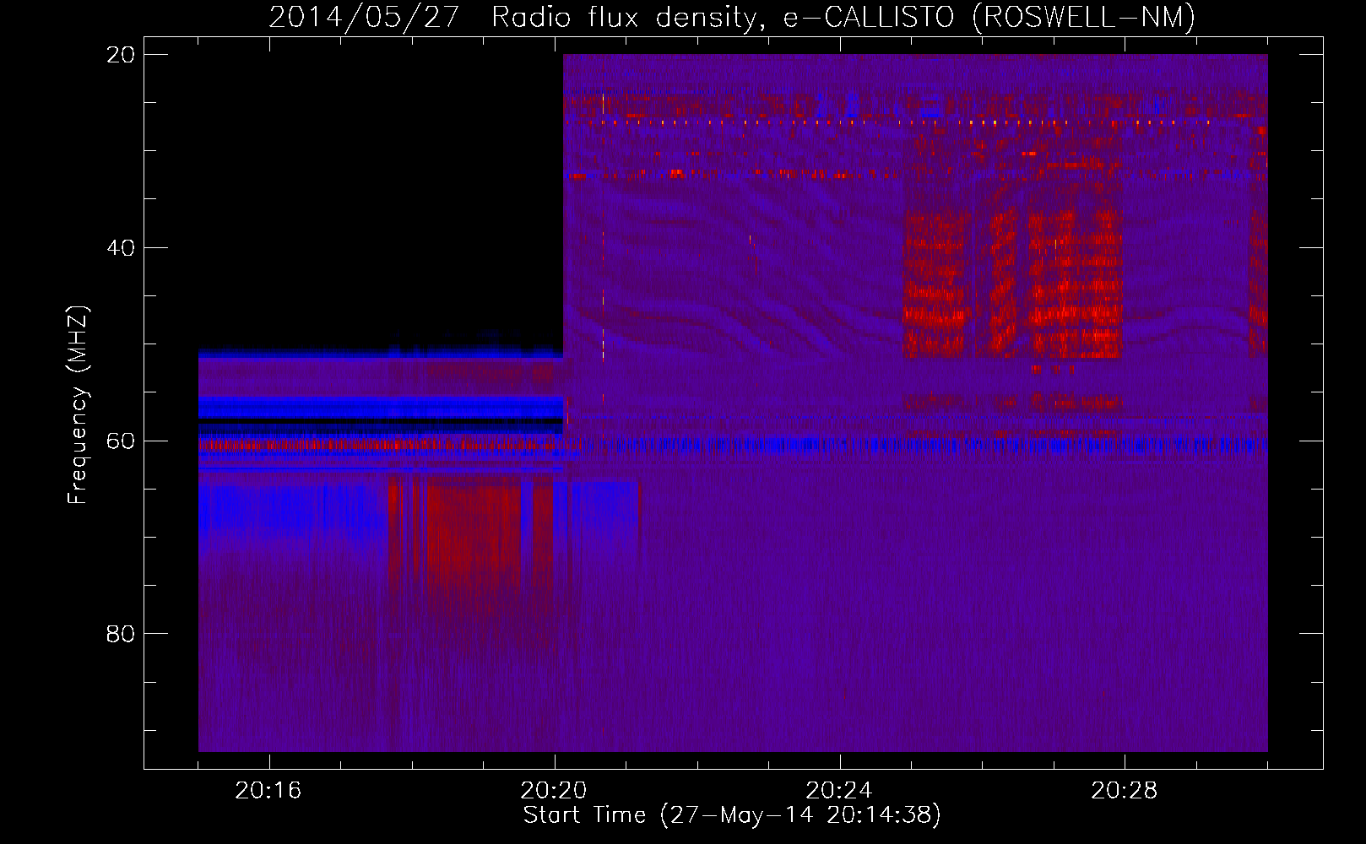
Task: Click the 'Start Time (27-May-14 20:14:38)' label
Action: click(732, 815)
